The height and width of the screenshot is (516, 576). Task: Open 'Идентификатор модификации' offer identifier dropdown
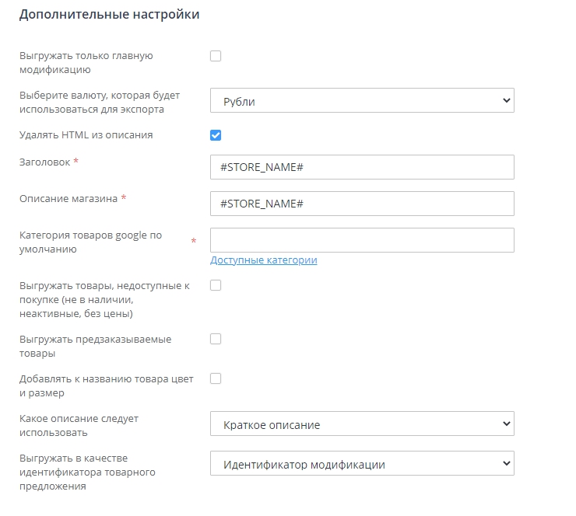[x=362, y=465]
